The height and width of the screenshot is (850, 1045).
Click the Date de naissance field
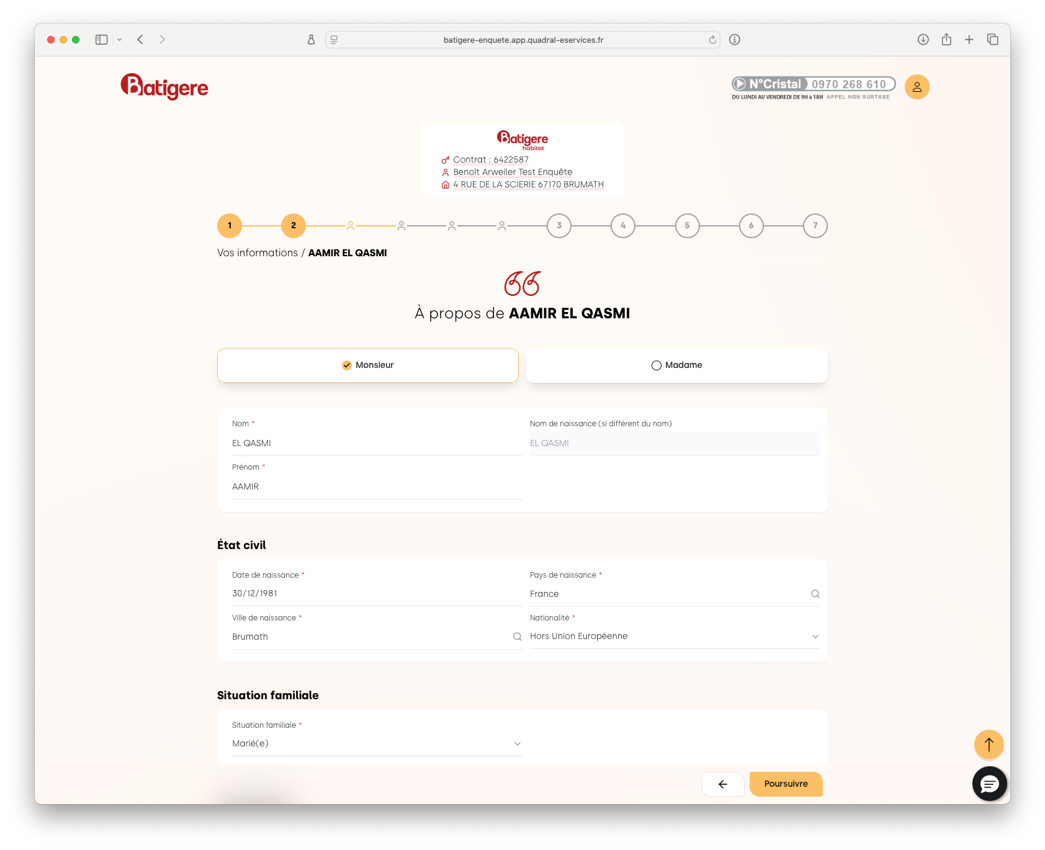(377, 594)
